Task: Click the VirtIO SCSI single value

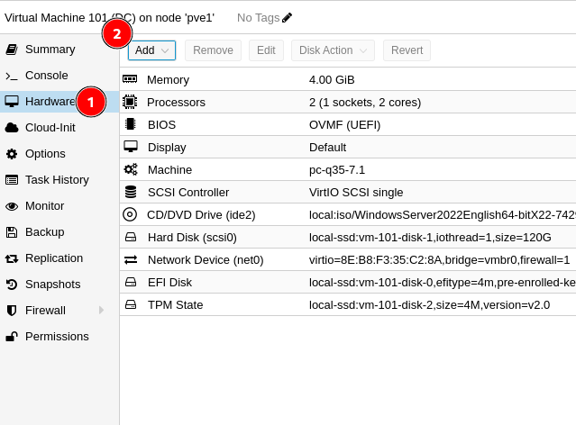Action: pos(356,193)
